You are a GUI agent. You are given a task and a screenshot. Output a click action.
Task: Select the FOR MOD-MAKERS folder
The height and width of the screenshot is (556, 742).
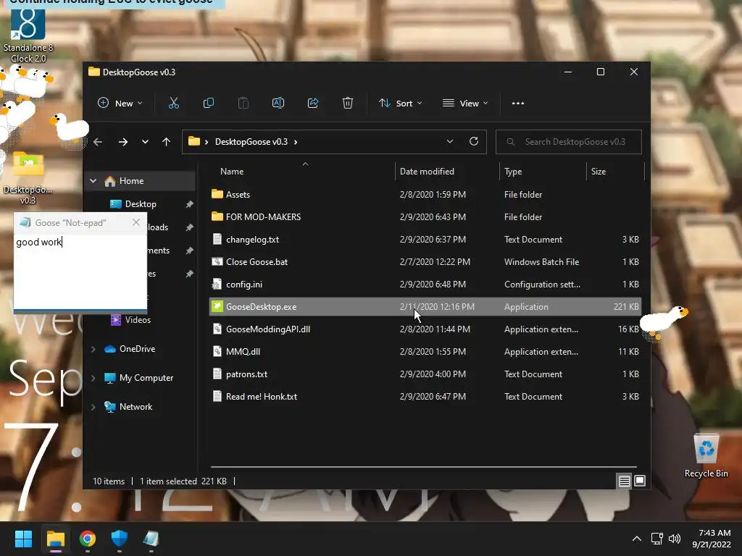click(425, 216)
